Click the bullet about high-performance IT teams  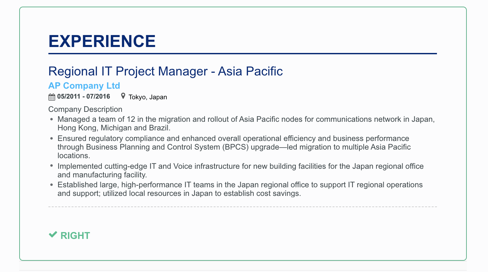[x=240, y=189]
